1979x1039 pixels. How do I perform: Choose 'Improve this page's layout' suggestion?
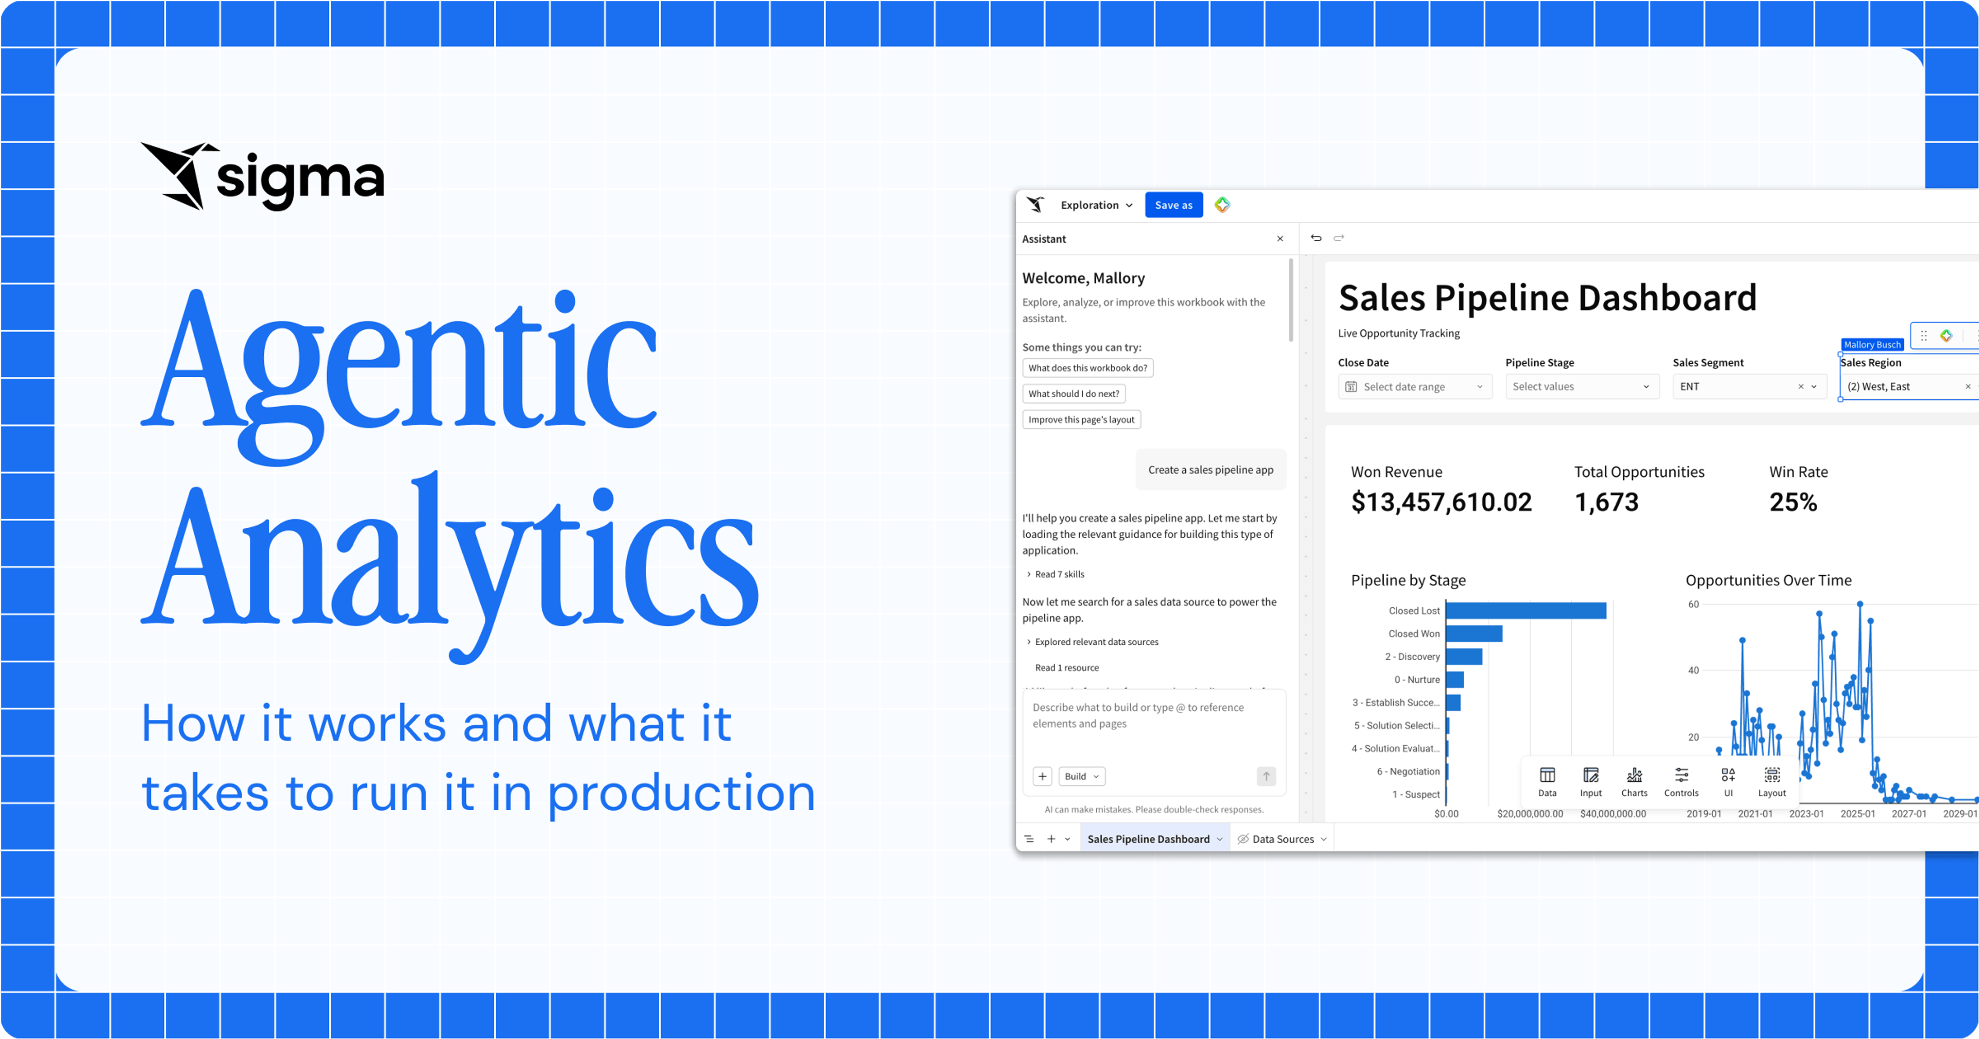pos(1082,420)
